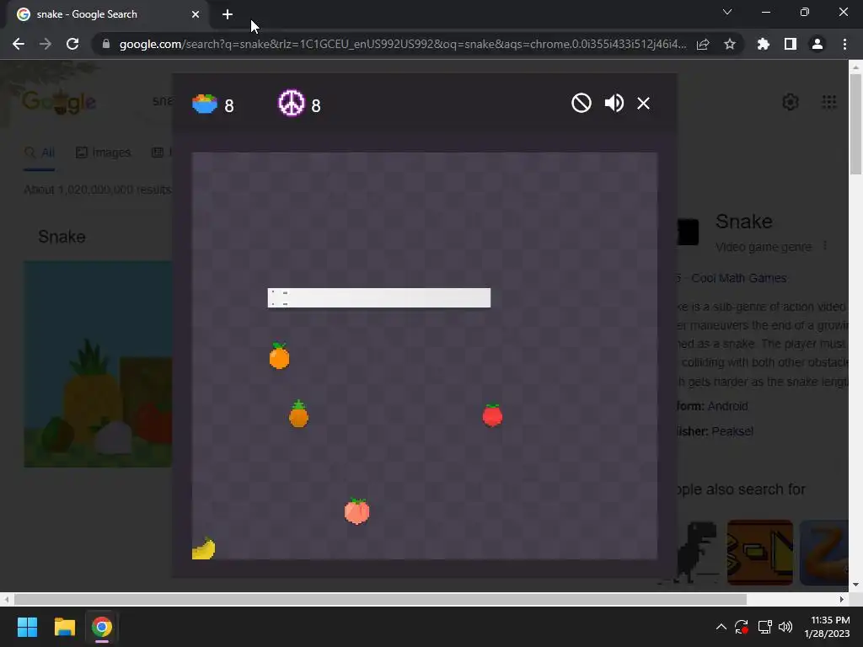Click the pineapple fruit on the board
Screen dimensions: 863x647
tap(298, 414)
